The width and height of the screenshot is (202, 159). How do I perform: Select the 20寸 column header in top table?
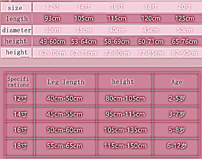[x=185, y=7]
